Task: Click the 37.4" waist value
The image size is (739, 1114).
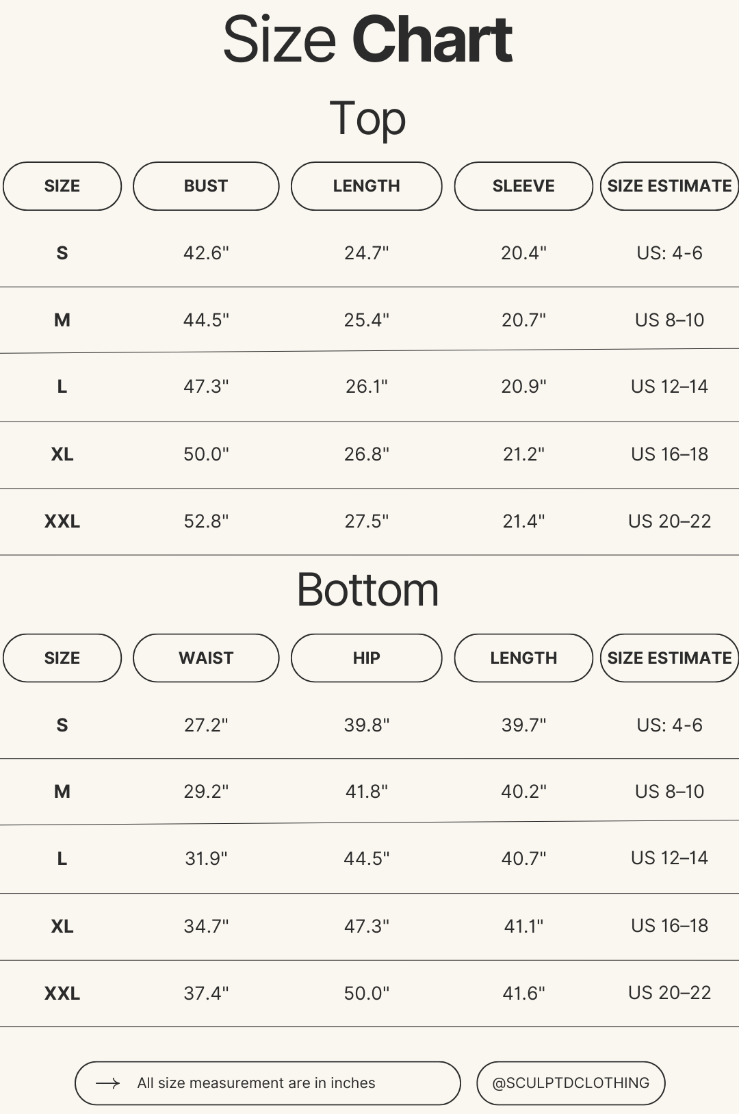Action: click(206, 993)
